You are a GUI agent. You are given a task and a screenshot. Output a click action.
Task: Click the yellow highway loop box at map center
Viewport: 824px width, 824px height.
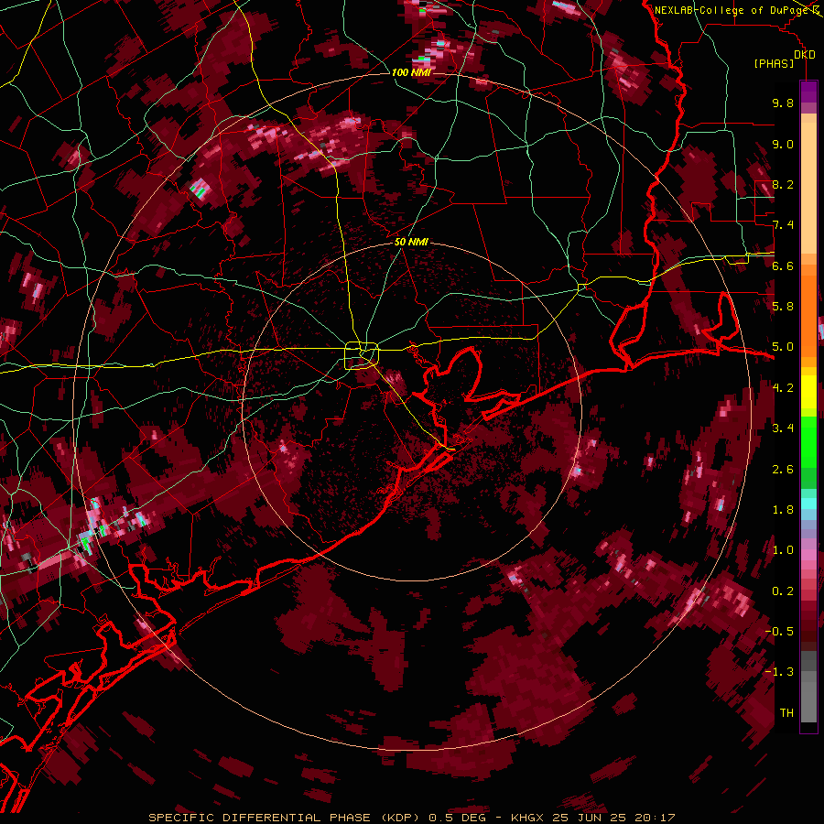tap(362, 356)
